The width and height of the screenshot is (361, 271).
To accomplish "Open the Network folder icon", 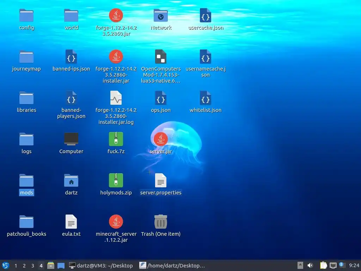I will 161,16.
